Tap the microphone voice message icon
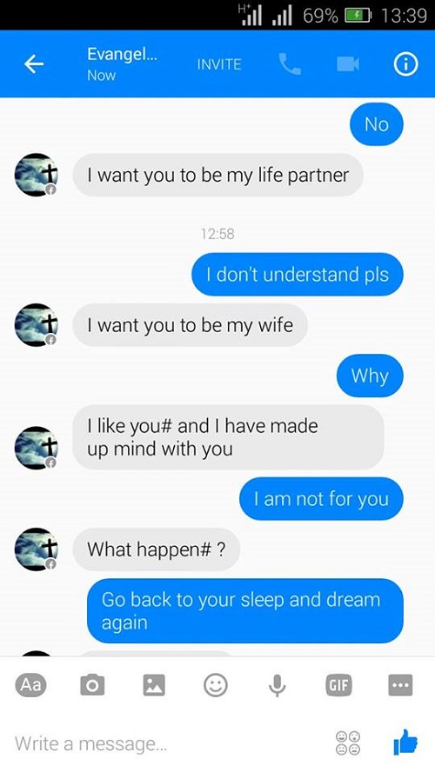This screenshot has width=435, height=772. pyautogui.click(x=278, y=685)
